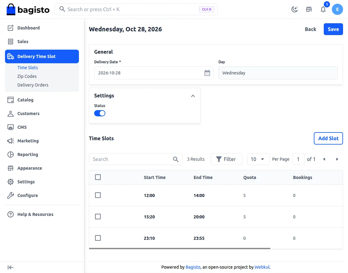Open the Filter panel
Image resolution: width=348 pixels, height=273 pixels.
(227, 159)
